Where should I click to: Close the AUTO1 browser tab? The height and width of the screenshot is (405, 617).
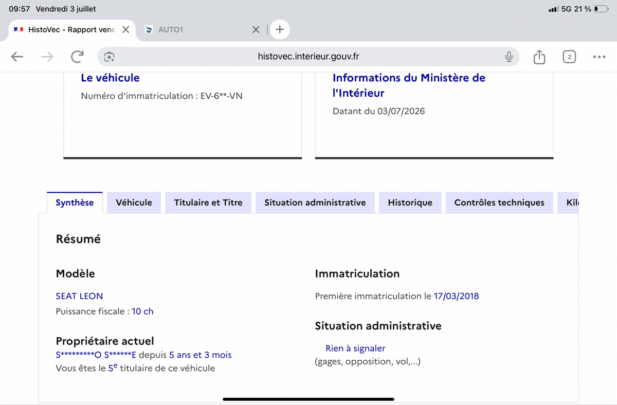pyautogui.click(x=256, y=29)
